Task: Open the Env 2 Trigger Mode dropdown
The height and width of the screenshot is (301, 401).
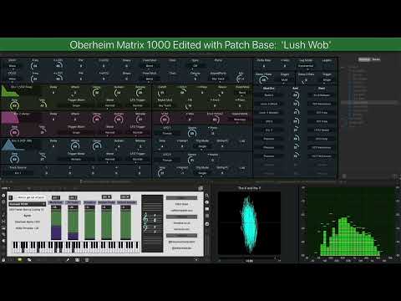Action: click(76, 132)
